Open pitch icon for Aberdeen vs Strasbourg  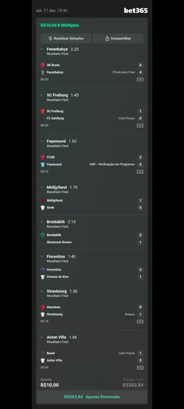140,322
